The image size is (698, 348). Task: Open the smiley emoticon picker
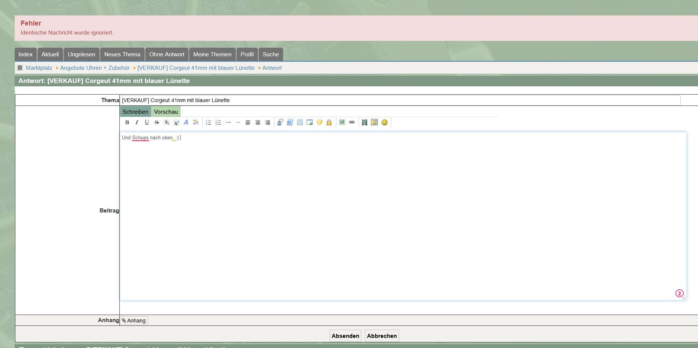click(384, 122)
